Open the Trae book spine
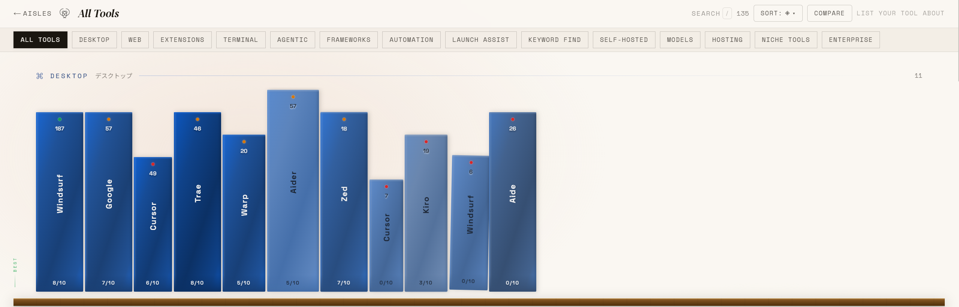This screenshot has width=959, height=307. point(197,202)
